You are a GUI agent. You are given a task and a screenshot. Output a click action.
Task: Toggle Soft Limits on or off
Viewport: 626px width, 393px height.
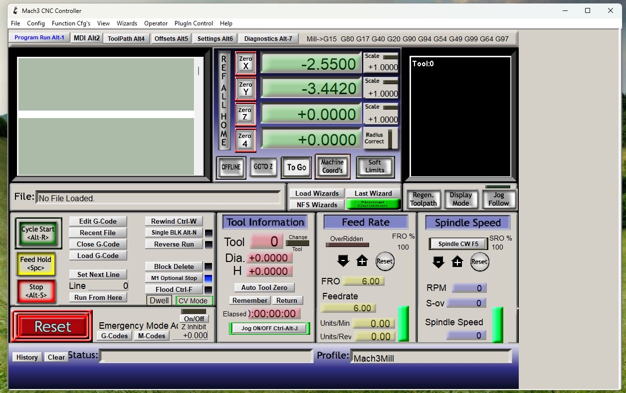(x=375, y=166)
